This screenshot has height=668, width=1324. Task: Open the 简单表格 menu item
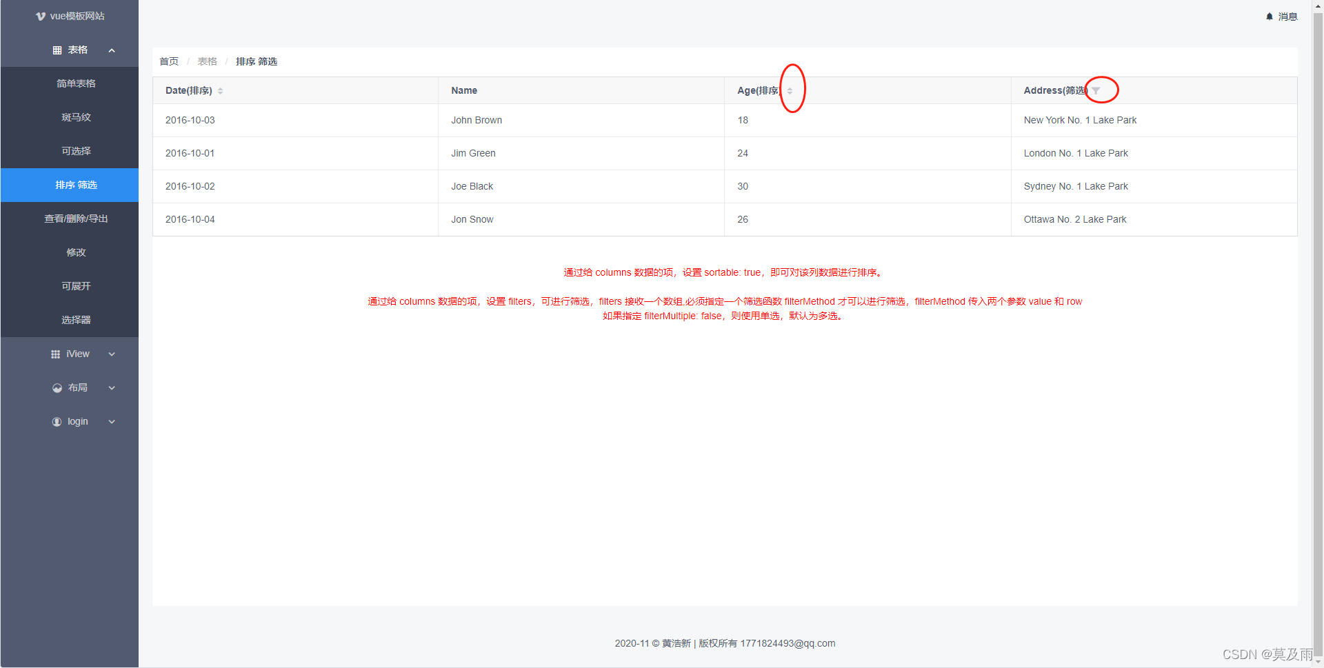pyautogui.click(x=70, y=83)
